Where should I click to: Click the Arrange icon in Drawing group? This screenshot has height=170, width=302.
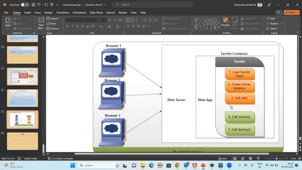pos(226,20)
